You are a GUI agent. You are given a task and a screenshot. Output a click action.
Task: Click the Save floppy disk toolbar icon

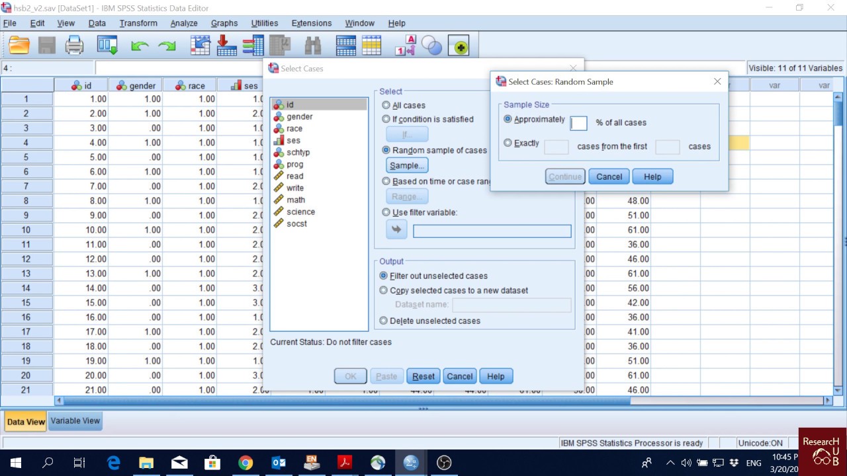[47, 46]
